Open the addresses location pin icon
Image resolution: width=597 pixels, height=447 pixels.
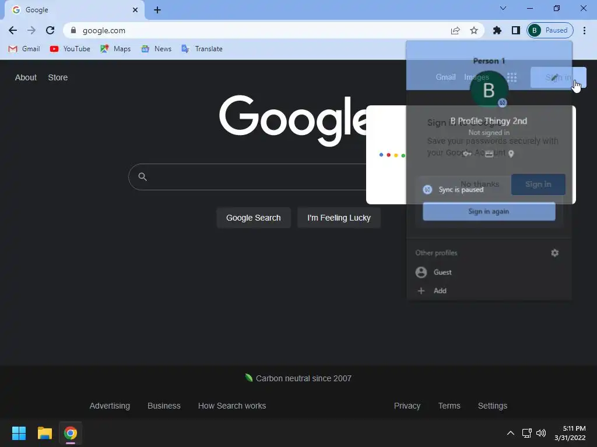(511, 154)
